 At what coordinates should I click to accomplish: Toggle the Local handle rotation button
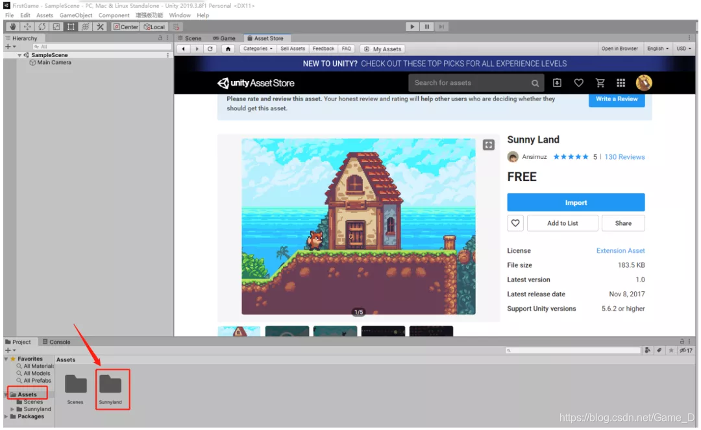(154, 27)
